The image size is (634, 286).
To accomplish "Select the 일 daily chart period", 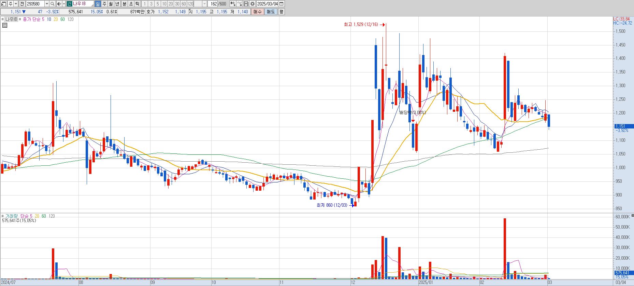I will (x=98, y=4).
